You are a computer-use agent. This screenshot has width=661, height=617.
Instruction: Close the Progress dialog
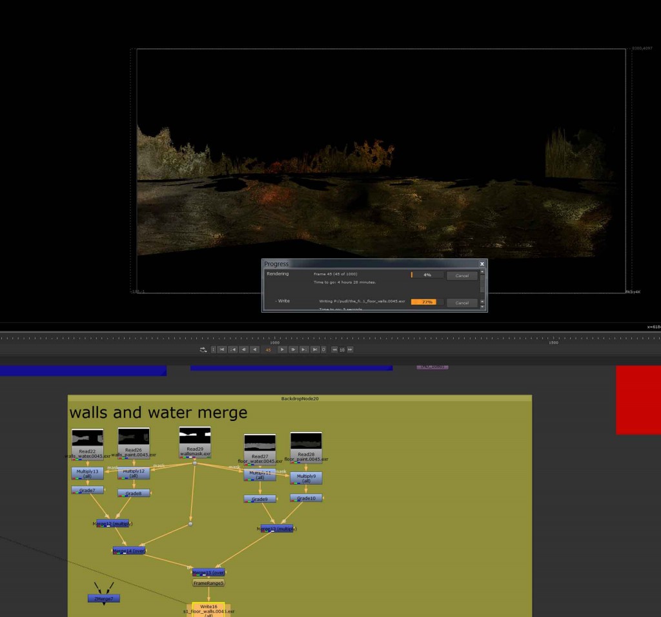[482, 264]
